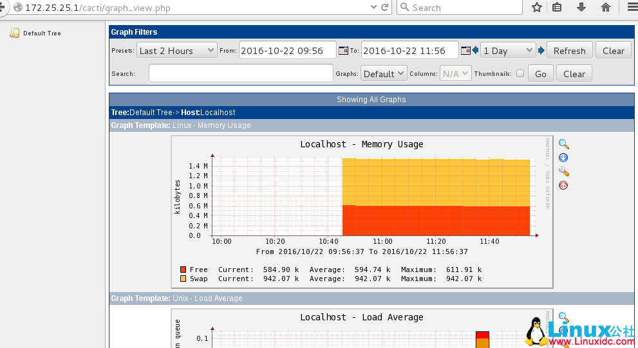This screenshot has width=638, height=348.
Task: Open the Graphs Default dropdown
Action: coord(384,73)
